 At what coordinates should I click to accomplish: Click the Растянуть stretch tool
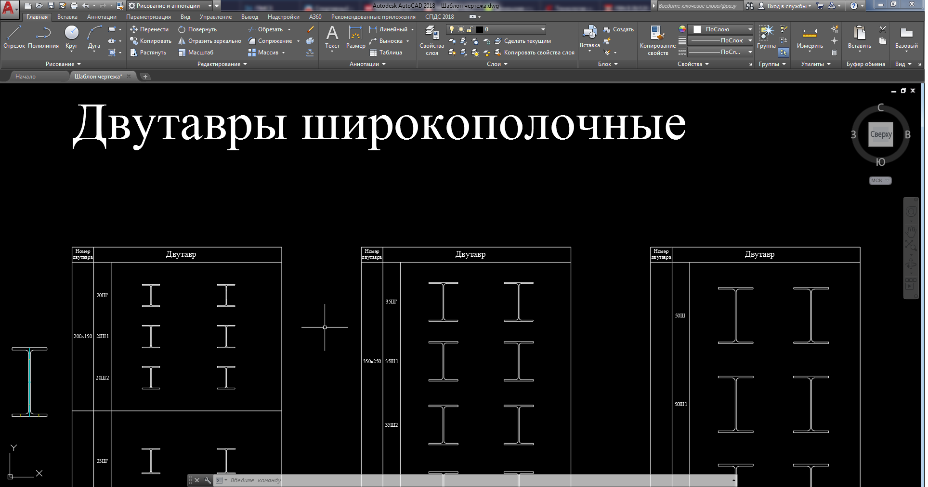point(148,53)
